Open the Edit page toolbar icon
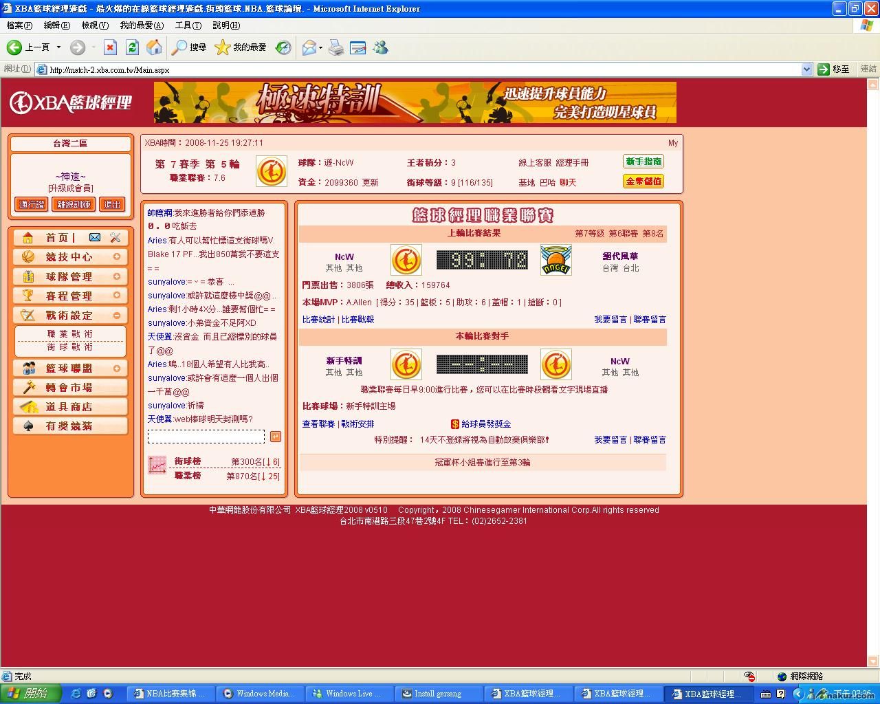This screenshot has height=704, width=880. (x=358, y=47)
